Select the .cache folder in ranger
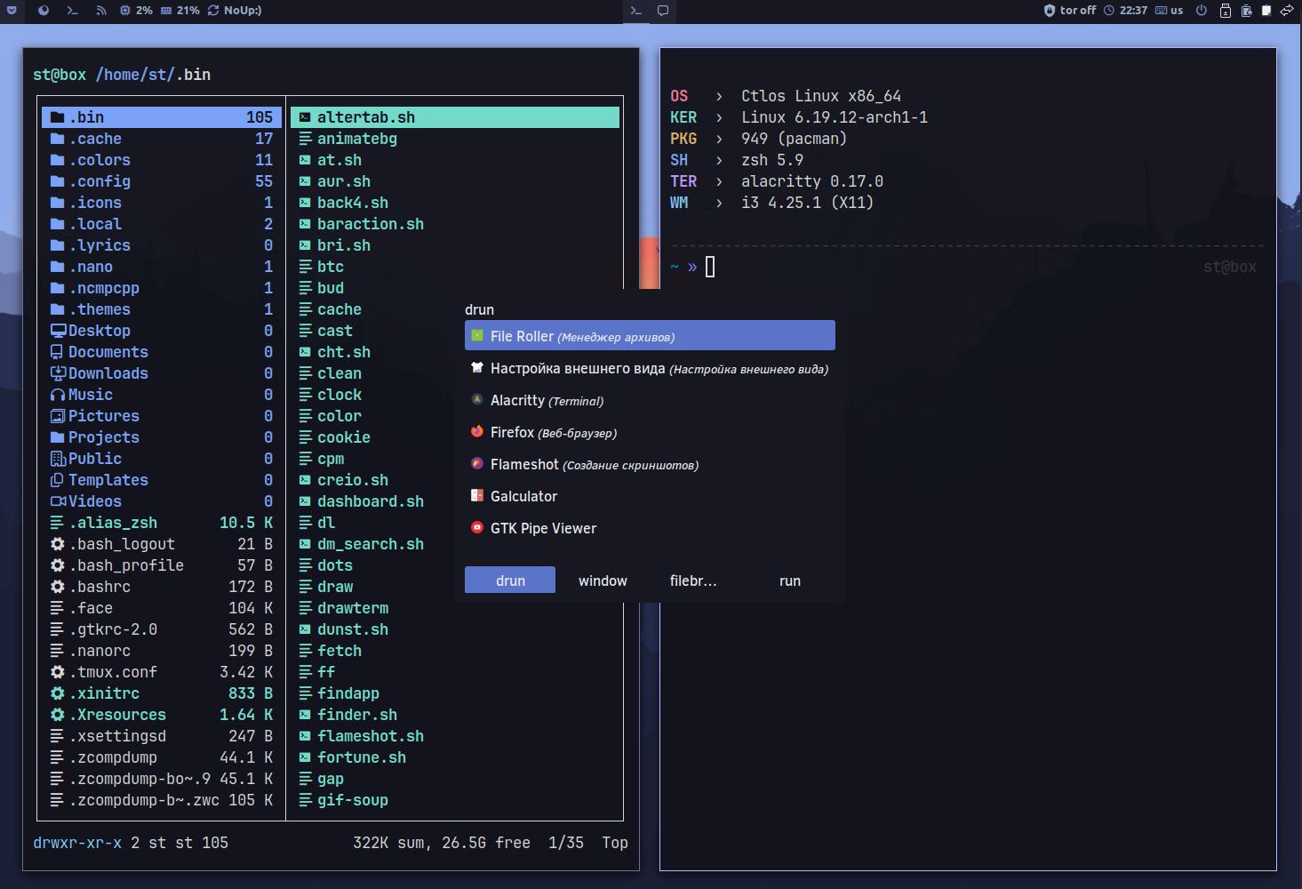This screenshot has height=889, width=1302. [162, 139]
